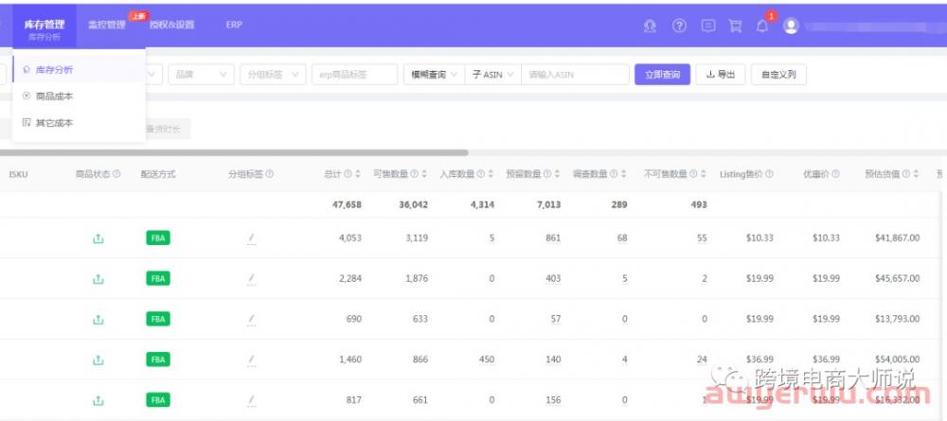Screen dimensions: 947x421
Task: Edit group tag pencil in row 4,053
Action: pyautogui.click(x=251, y=238)
